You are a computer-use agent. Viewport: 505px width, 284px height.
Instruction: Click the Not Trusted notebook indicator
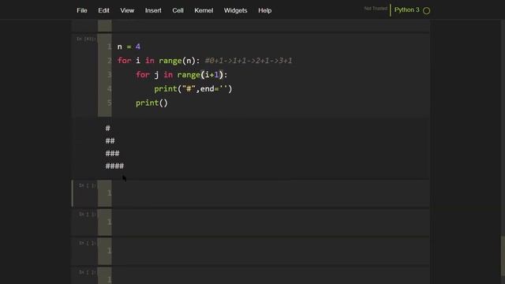tap(376, 9)
